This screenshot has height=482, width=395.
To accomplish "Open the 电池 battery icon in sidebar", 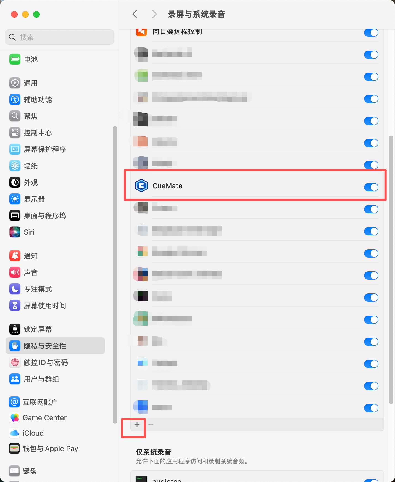I will (x=15, y=59).
